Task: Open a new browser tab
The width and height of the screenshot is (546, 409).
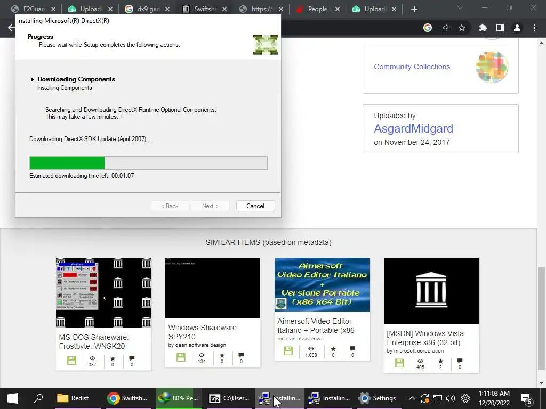Action: point(414,9)
